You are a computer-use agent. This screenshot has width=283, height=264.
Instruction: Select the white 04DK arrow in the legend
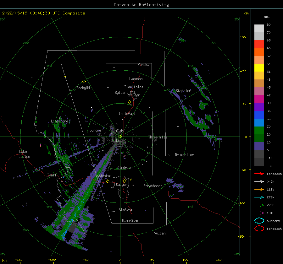click(259, 181)
